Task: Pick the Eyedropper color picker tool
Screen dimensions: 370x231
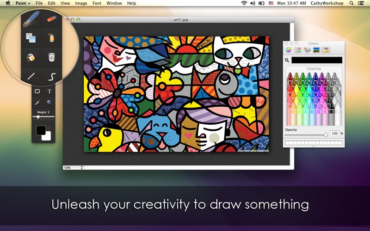Action: click(x=37, y=103)
